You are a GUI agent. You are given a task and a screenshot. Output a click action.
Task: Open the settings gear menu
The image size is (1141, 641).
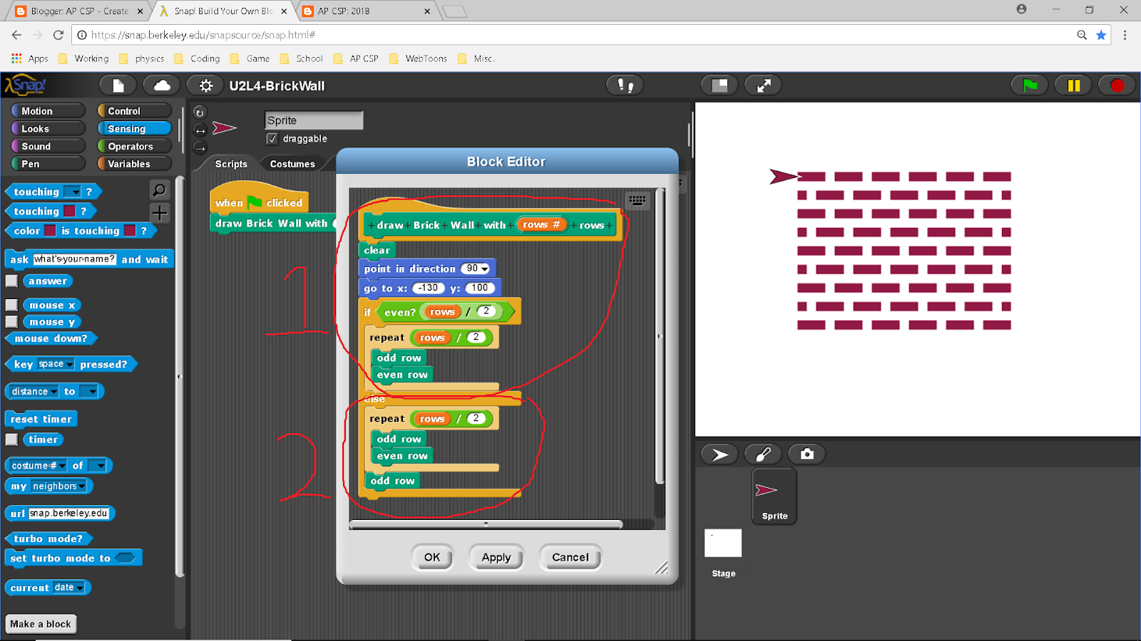[205, 85]
